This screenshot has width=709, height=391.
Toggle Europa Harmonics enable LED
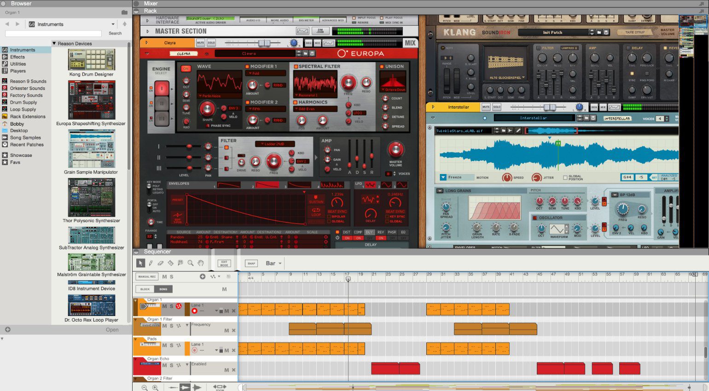(x=296, y=102)
